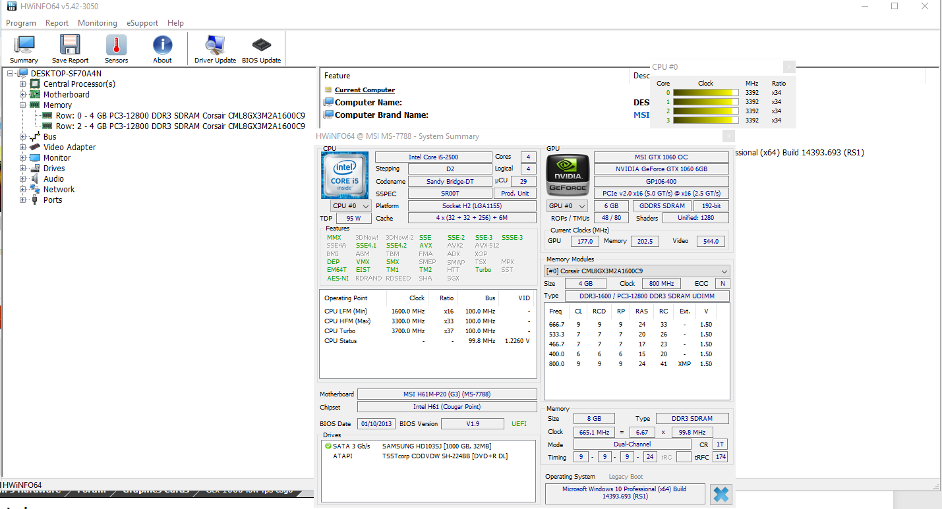Close the CPU #0 clock window
The width and height of the screenshot is (942, 509).
click(x=789, y=67)
